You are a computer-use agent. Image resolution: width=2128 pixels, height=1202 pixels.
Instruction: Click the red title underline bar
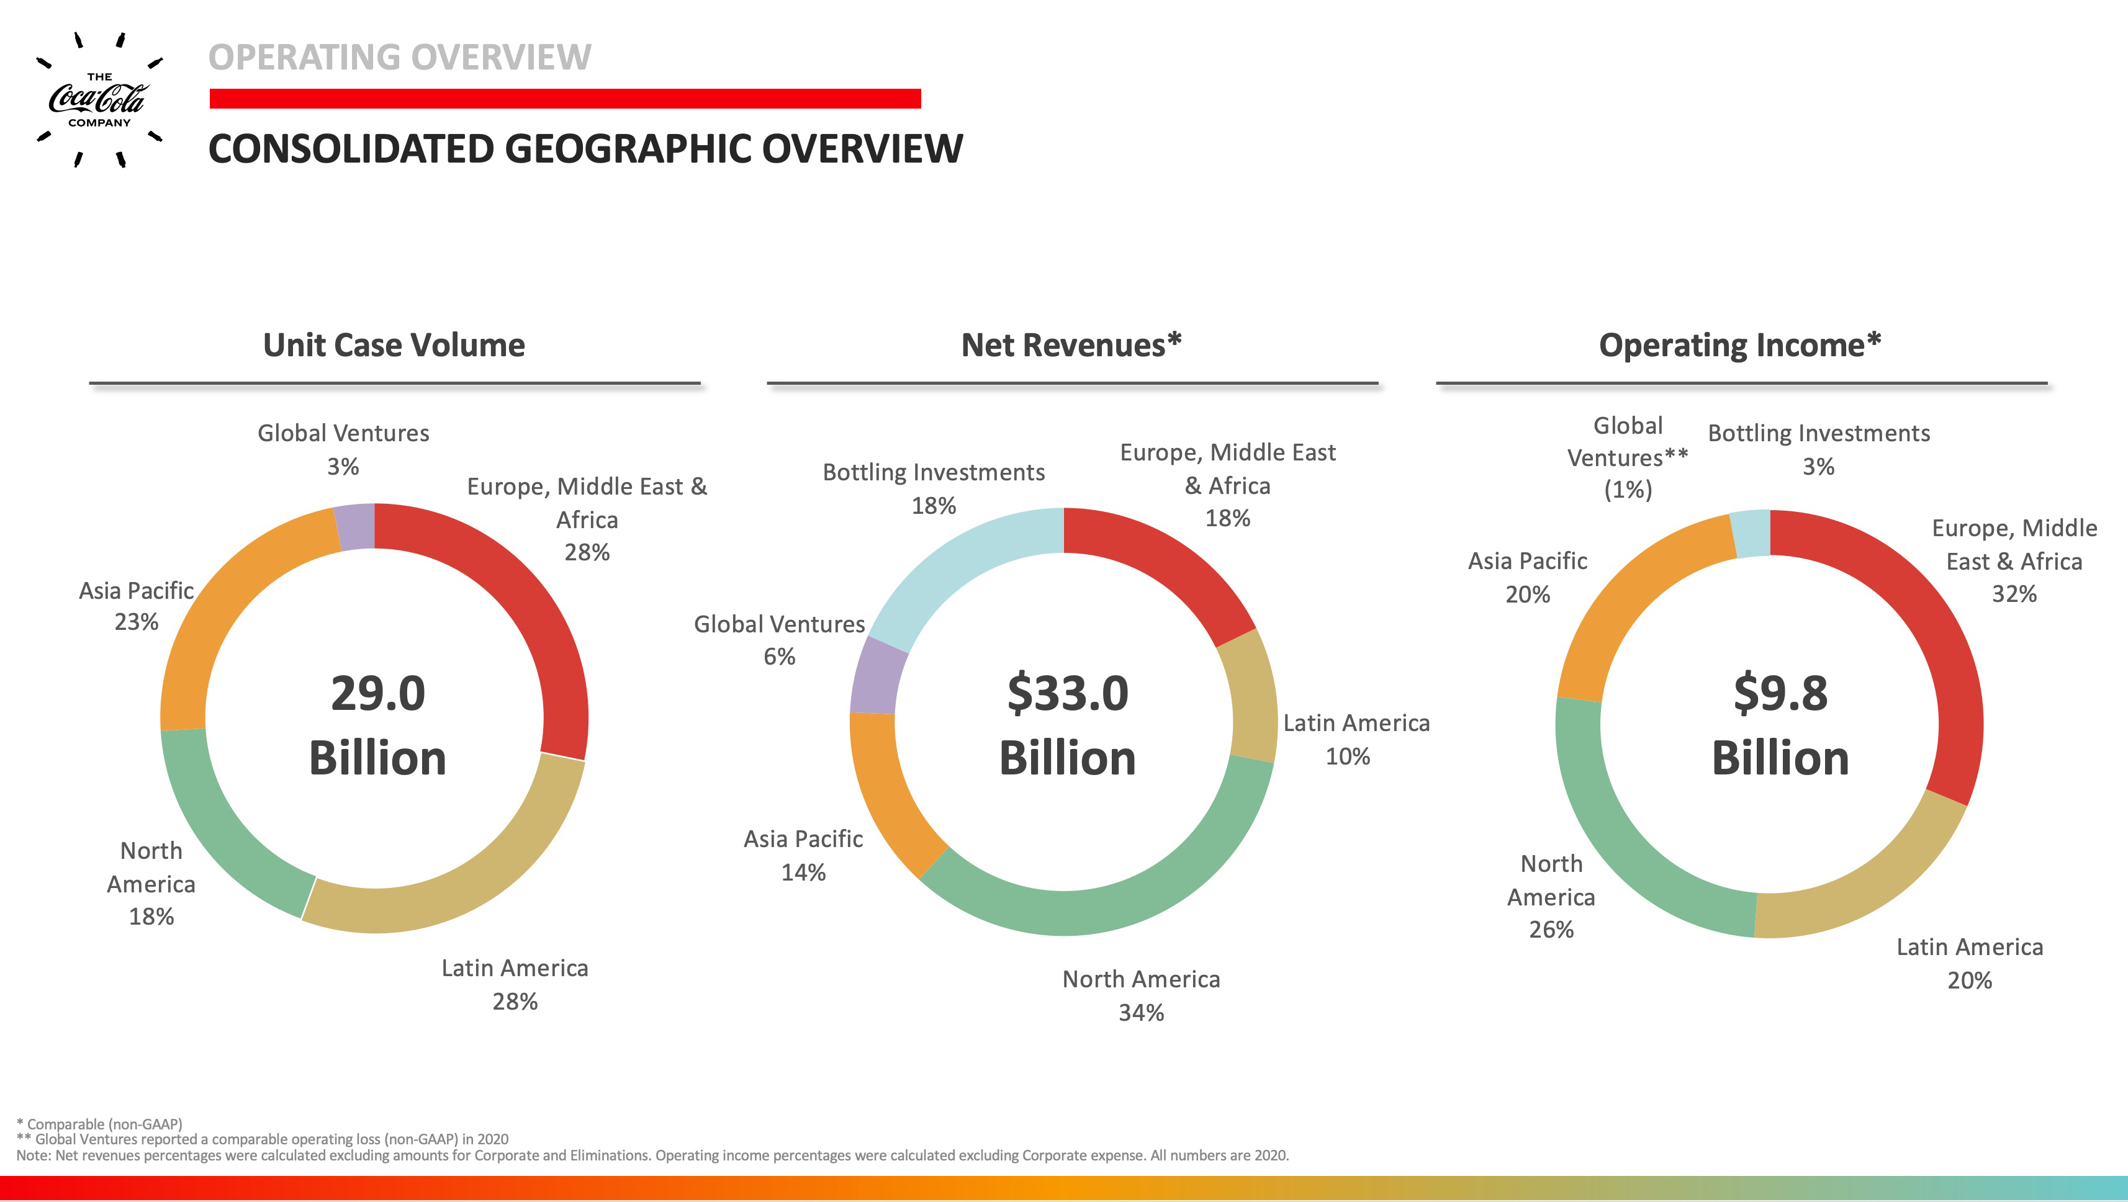pos(565,98)
